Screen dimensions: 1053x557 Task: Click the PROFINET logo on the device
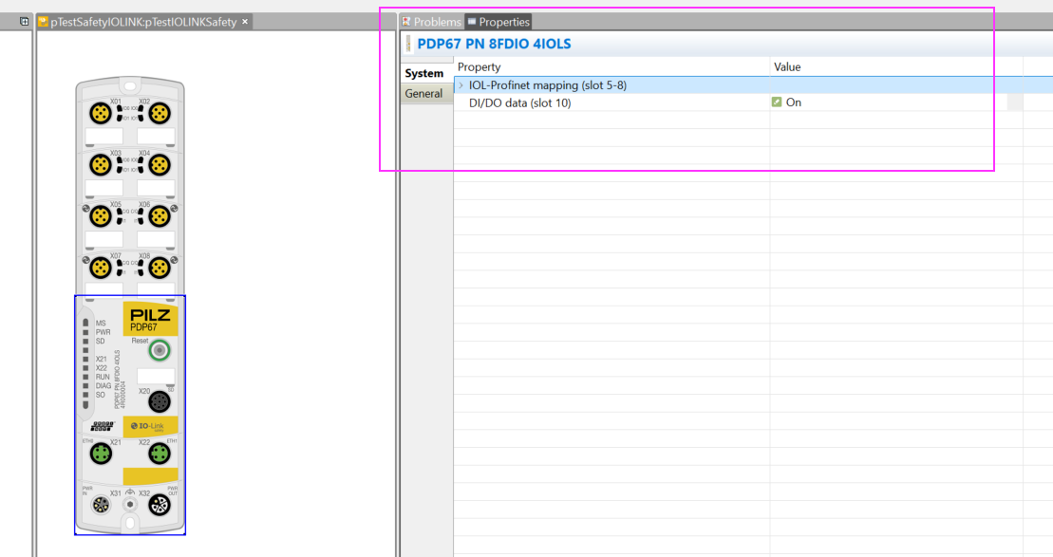[x=103, y=426]
